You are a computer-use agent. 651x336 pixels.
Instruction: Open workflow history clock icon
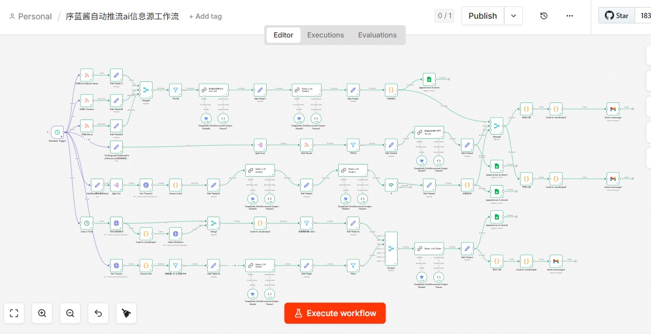(544, 16)
